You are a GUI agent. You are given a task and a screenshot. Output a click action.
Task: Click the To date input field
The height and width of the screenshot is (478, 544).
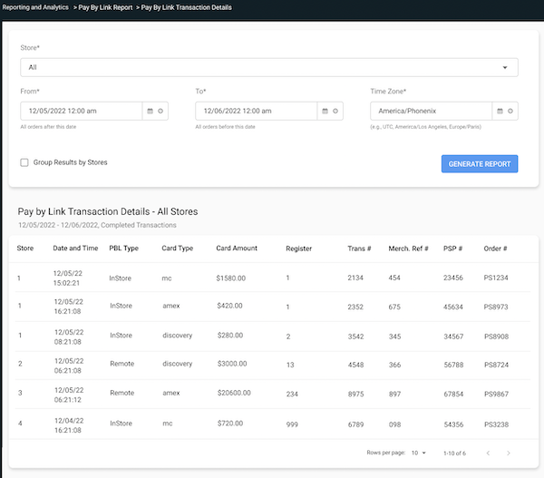(256, 111)
